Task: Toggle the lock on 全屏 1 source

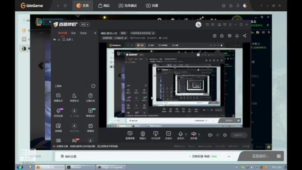Action: pos(59,40)
